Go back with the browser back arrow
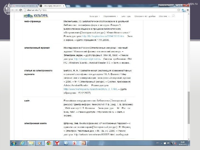200x150 pixels. coord(12,10)
